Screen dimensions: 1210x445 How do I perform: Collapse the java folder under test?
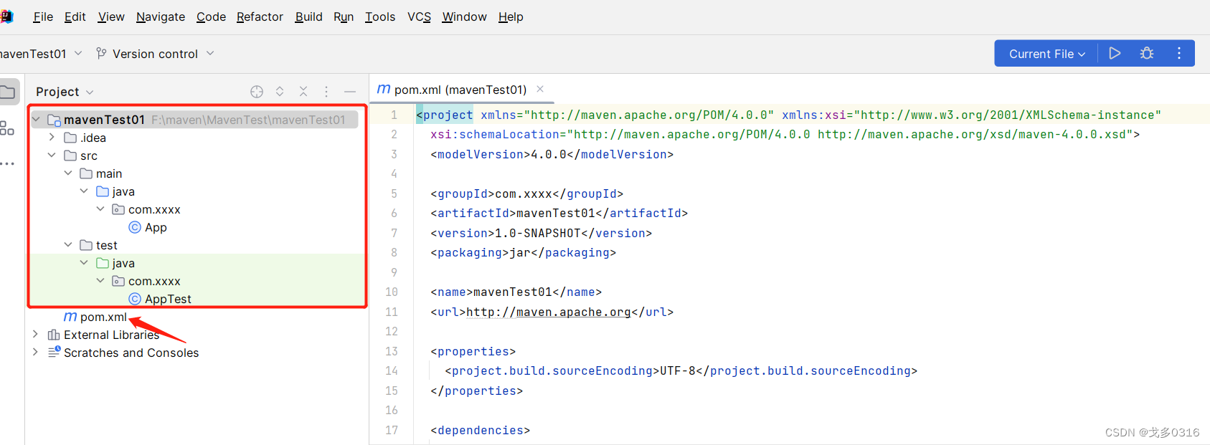(84, 262)
